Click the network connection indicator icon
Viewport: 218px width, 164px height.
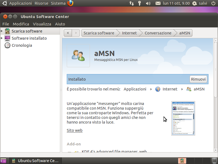click(132, 3)
